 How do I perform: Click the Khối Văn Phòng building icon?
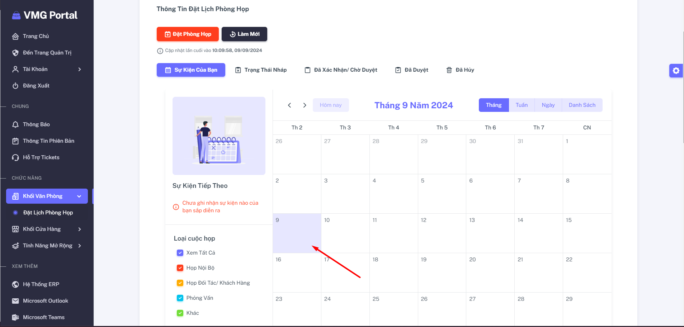coord(15,196)
